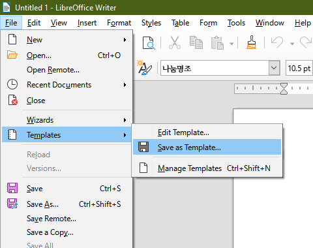Click the Print Preview toolbar icon
This screenshot has width=313, height=248.
point(149,43)
